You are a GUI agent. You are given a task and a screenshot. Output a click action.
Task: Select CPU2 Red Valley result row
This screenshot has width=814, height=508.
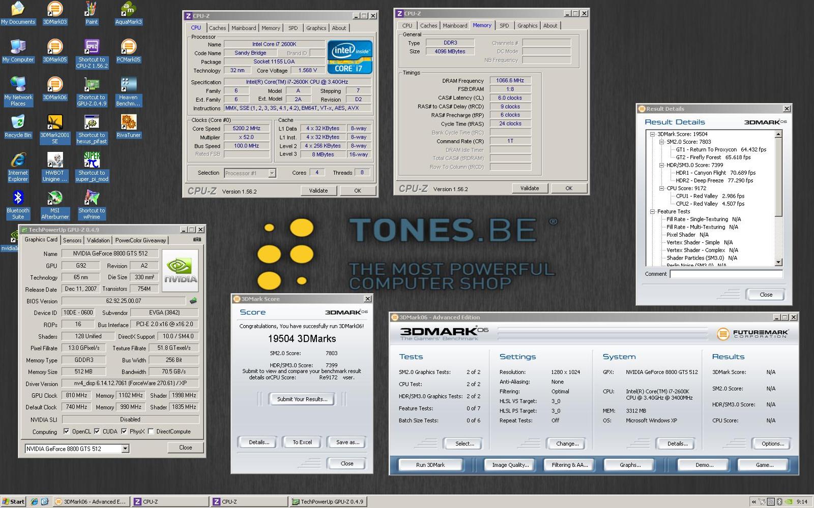click(x=710, y=204)
